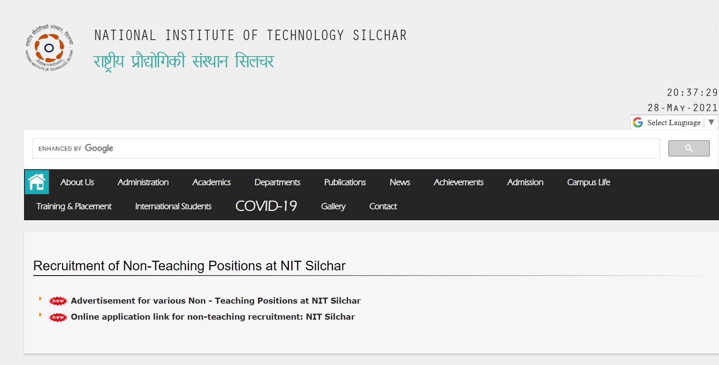Click the Hindi institute name heading
Screen dimensions: 719x365
[183, 61]
